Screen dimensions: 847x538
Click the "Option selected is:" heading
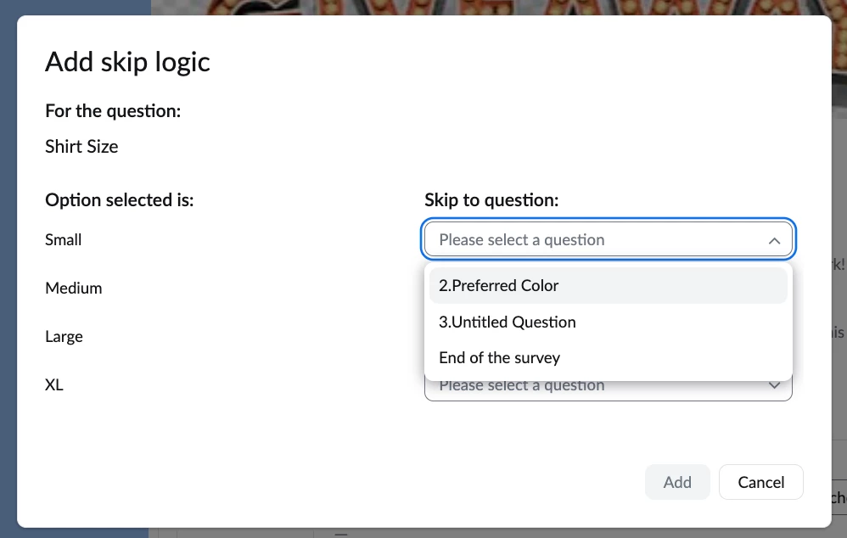[x=120, y=200]
